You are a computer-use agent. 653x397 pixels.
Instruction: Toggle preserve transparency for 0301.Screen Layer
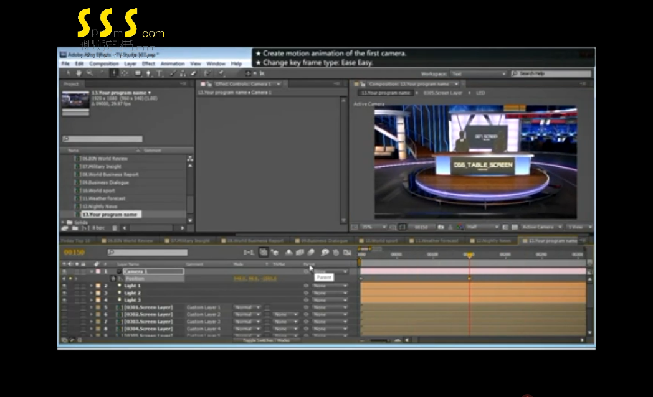pyautogui.click(x=267, y=307)
